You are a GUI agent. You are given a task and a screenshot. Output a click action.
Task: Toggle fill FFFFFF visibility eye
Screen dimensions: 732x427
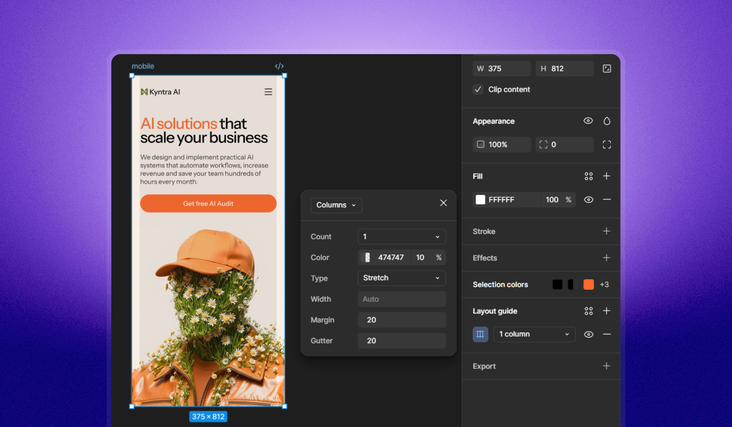[x=588, y=200]
